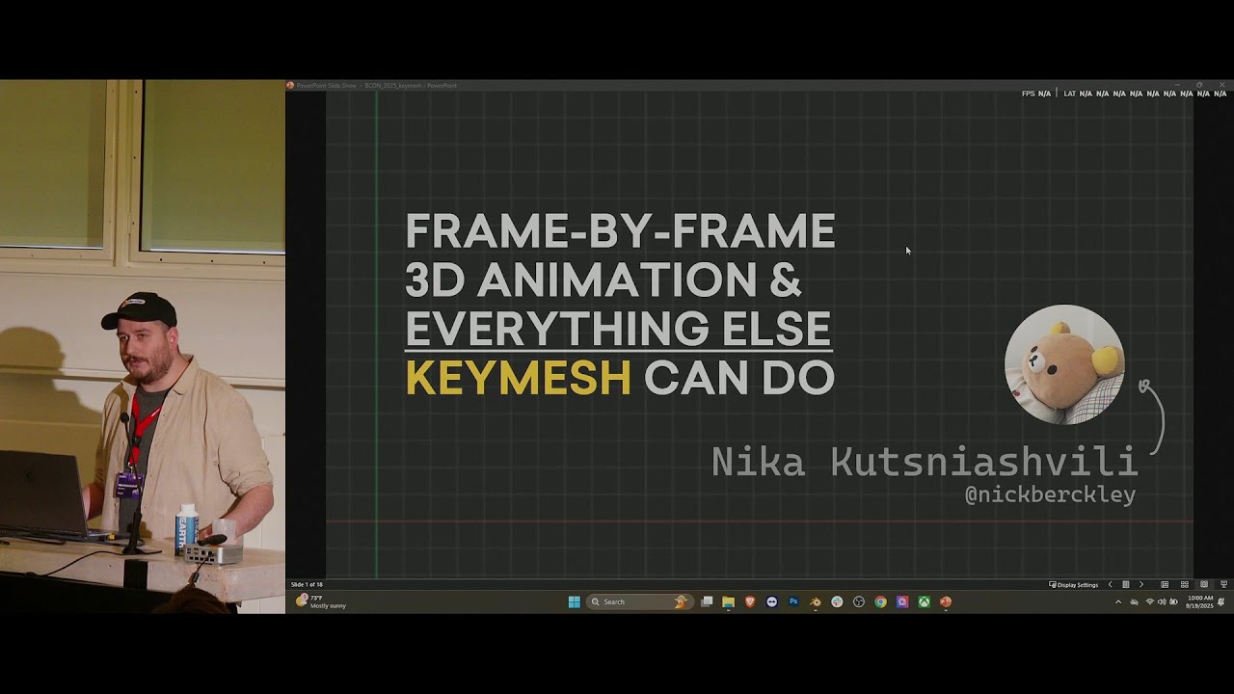
Task: Click the teddy bear profile picture
Action: click(1064, 364)
